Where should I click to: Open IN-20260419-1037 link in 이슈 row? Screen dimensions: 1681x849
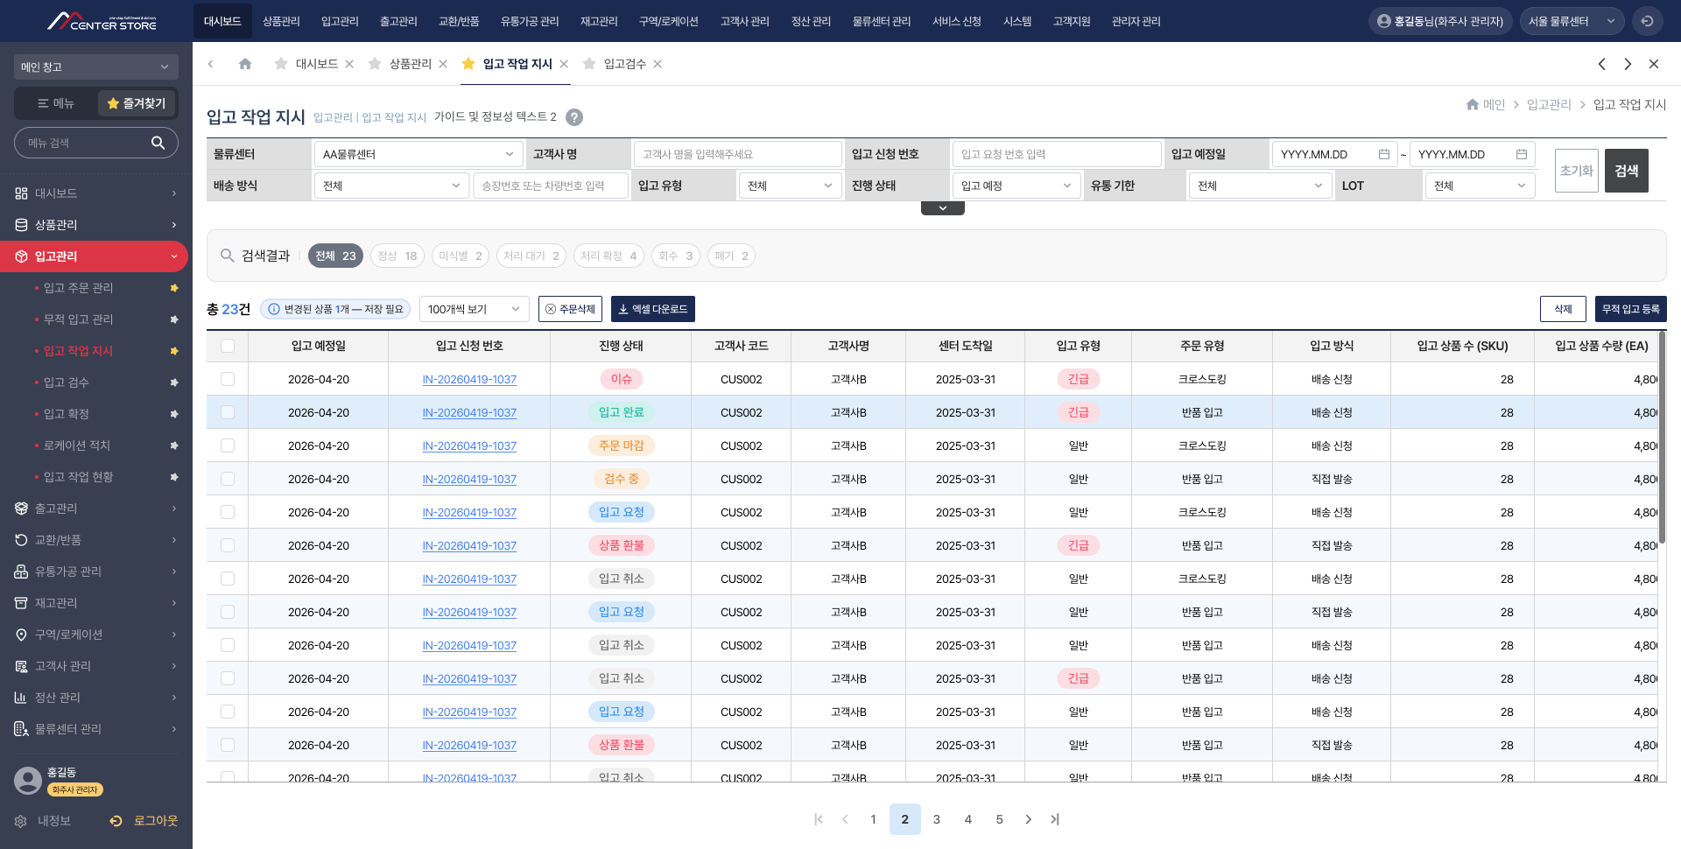pos(469,379)
